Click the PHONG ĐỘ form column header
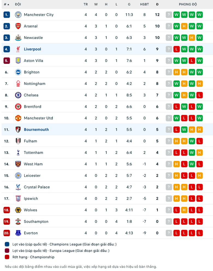Screen dimensions: 213x271 [x=188, y=4]
